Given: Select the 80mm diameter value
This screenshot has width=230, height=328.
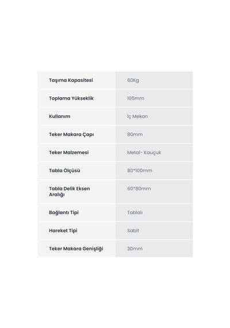Looking at the screenshot, I should [135, 135].
